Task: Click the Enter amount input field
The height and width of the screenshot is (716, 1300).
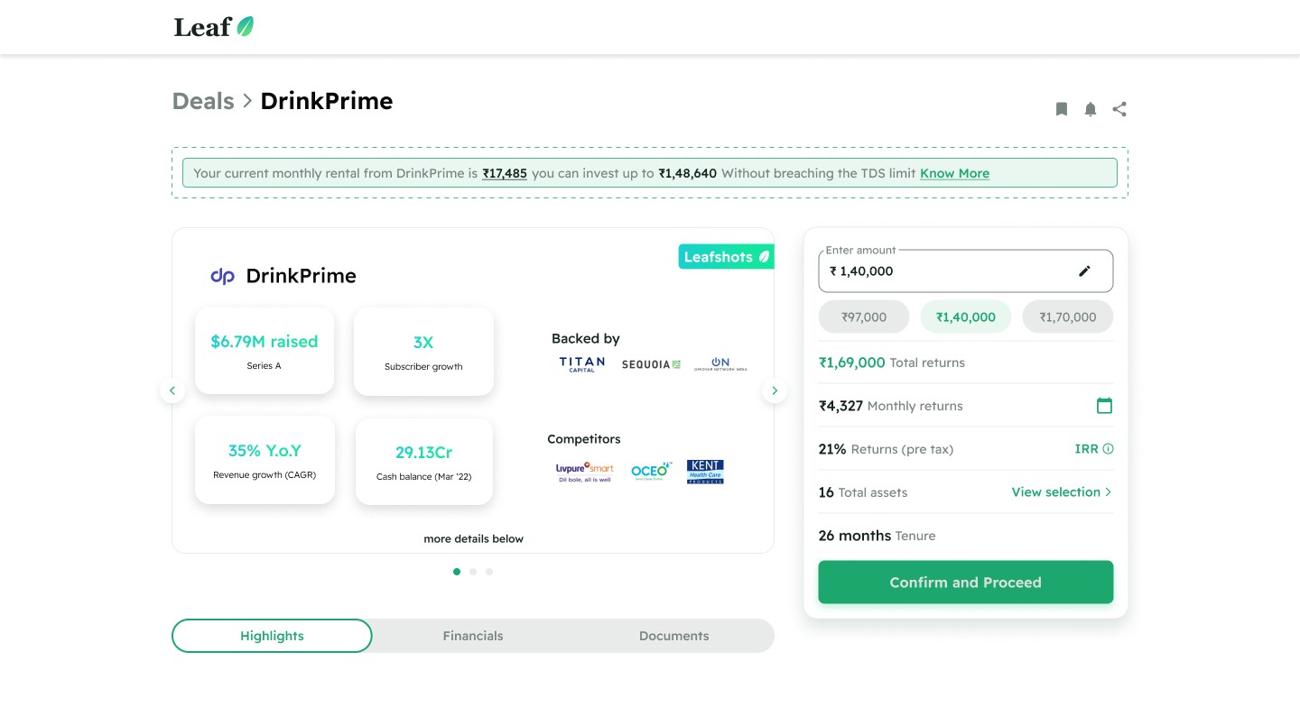Action: pos(948,271)
